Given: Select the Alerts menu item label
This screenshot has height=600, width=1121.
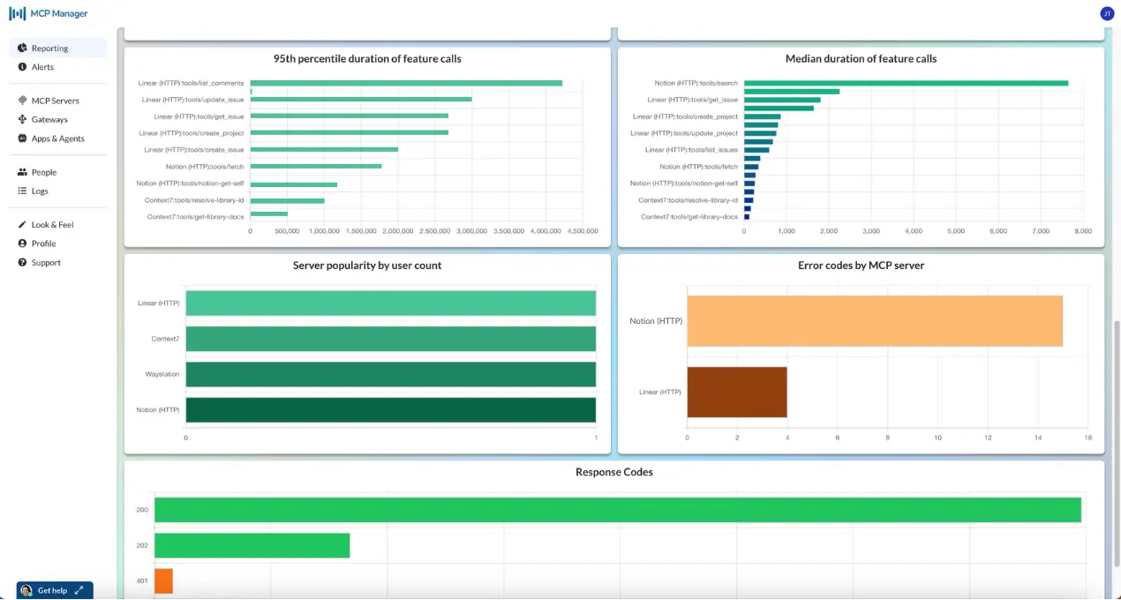Looking at the screenshot, I should pyautogui.click(x=42, y=67).
